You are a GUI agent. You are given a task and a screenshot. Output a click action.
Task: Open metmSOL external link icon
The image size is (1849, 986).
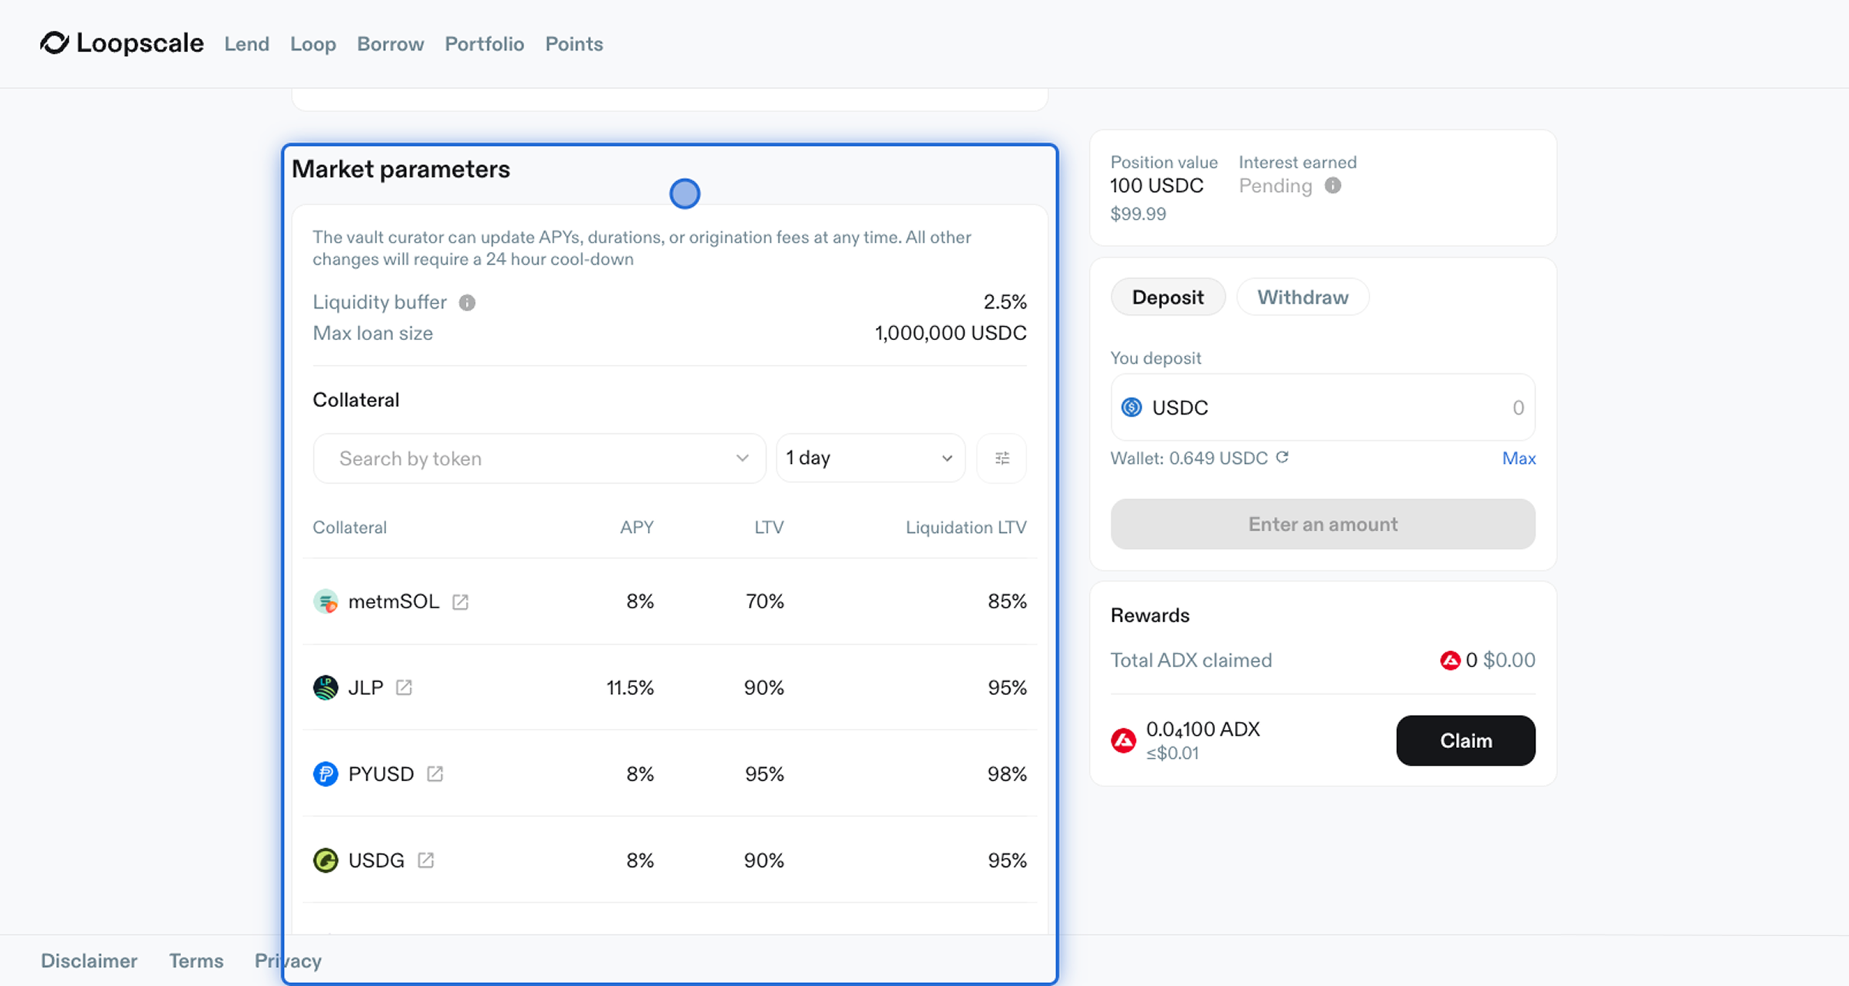click(460, 602)
